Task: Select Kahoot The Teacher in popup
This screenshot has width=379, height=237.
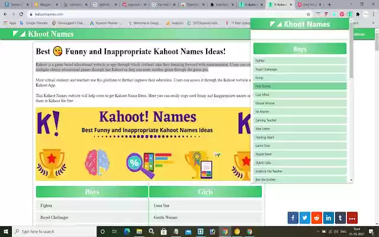Action: tap(300, 171)
